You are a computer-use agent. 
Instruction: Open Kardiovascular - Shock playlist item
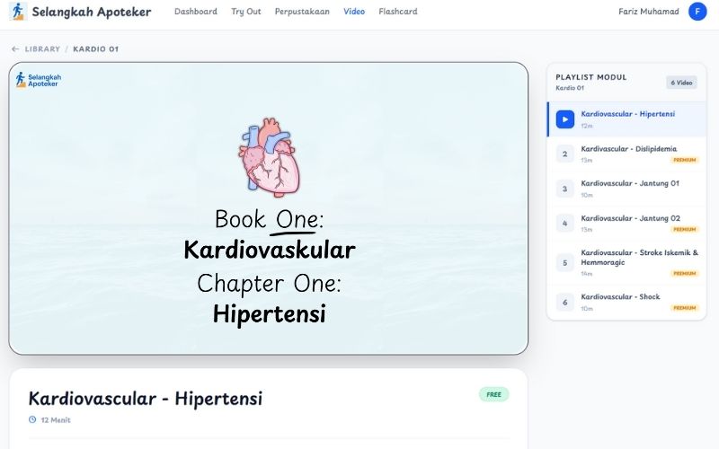click(x=620, y=296)
